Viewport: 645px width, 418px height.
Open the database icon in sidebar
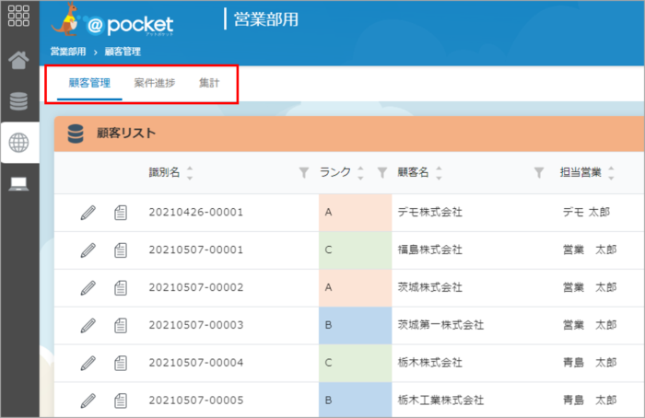[x=18, y=101]
